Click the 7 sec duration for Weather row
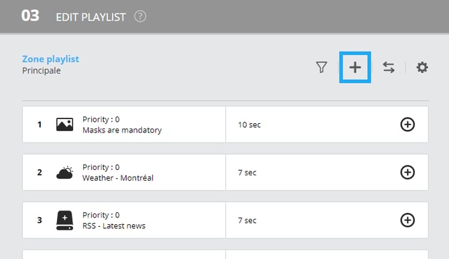The image size is (449, 259). point(247,173)
